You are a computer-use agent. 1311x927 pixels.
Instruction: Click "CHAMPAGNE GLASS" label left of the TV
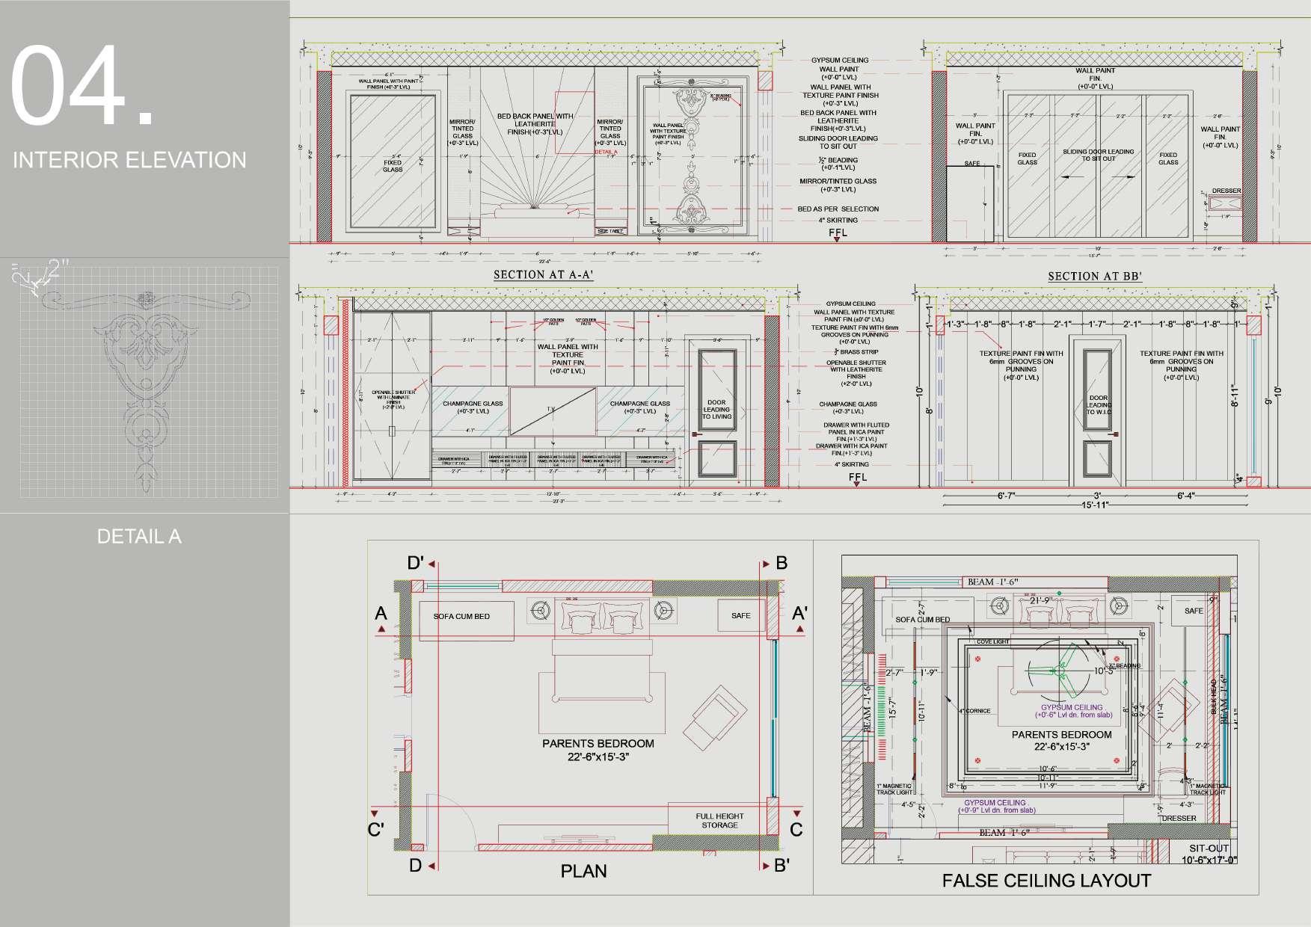coord(473,407)
